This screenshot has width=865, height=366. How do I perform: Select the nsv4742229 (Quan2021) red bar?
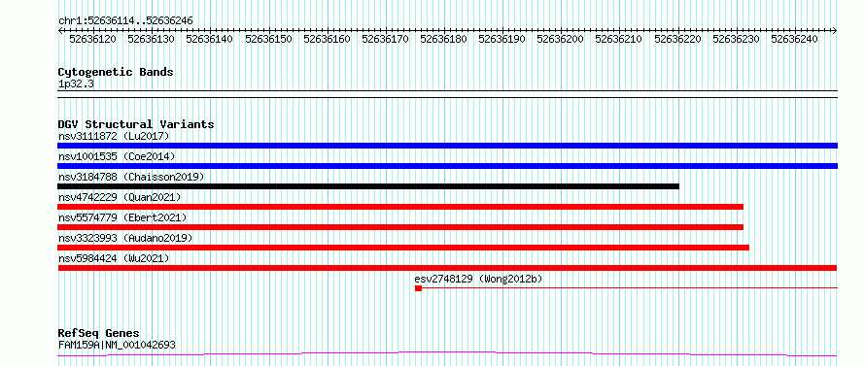400,207
